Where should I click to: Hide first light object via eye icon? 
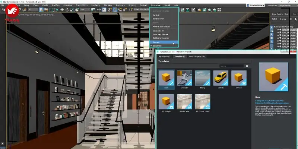278,30
